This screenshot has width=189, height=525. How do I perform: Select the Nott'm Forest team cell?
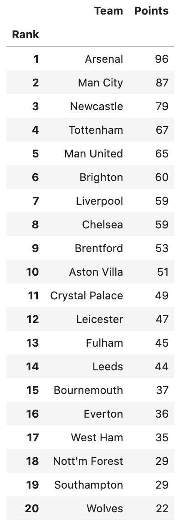point(88,461)
